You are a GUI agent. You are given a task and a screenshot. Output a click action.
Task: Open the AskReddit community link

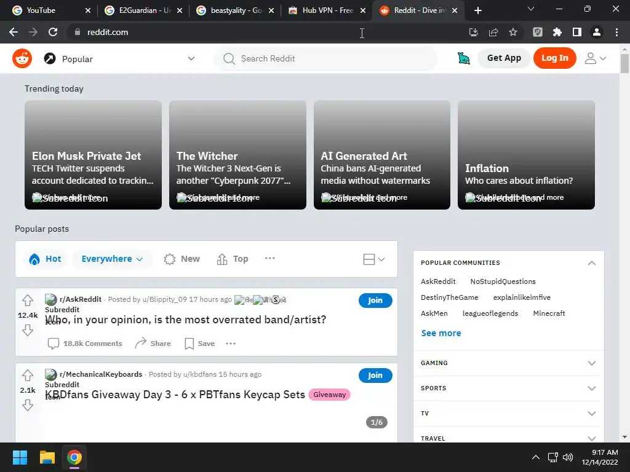pyautogui.click(x=438, y=281)
